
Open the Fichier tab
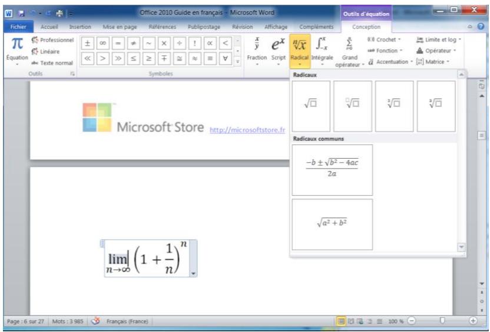(18, 27)
